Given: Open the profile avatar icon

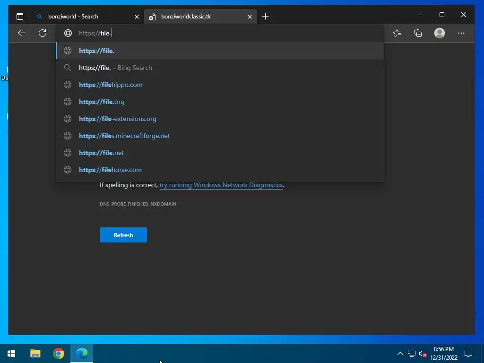Looking at the screenshot, I should point(439,33).
